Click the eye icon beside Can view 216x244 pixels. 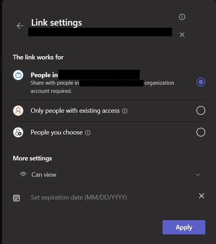click(23, 174)
